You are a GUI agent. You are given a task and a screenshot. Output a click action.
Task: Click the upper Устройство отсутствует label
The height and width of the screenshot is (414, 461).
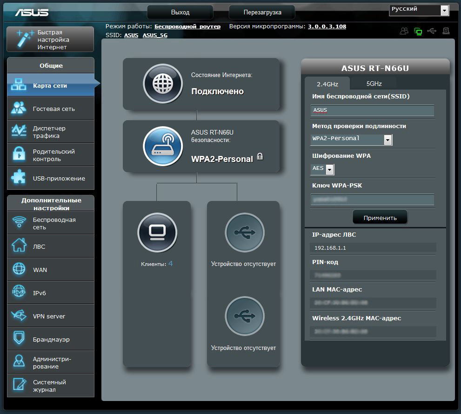coord(243,264)
